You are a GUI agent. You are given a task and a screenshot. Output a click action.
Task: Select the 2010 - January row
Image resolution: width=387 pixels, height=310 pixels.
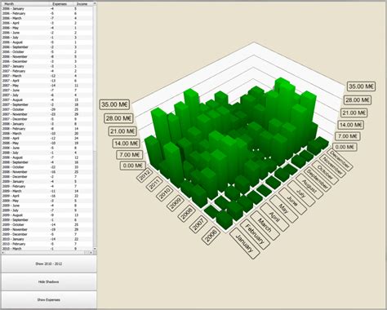tap(47, 239)
